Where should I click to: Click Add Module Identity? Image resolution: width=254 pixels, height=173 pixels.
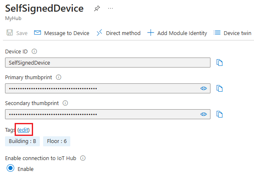click(x=177, y=33)
